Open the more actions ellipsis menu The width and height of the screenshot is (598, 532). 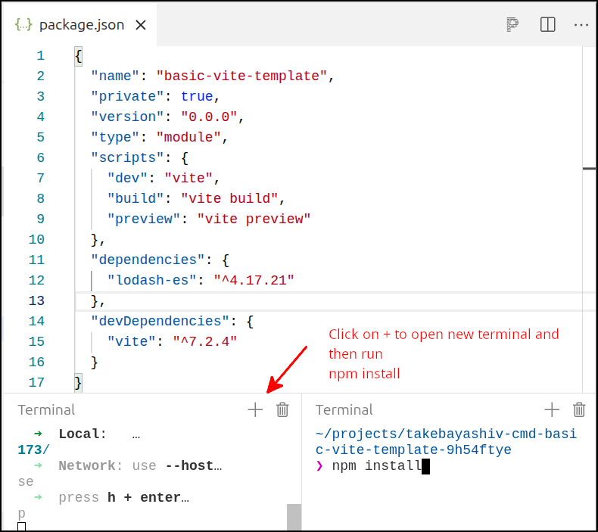coord(581,25)
